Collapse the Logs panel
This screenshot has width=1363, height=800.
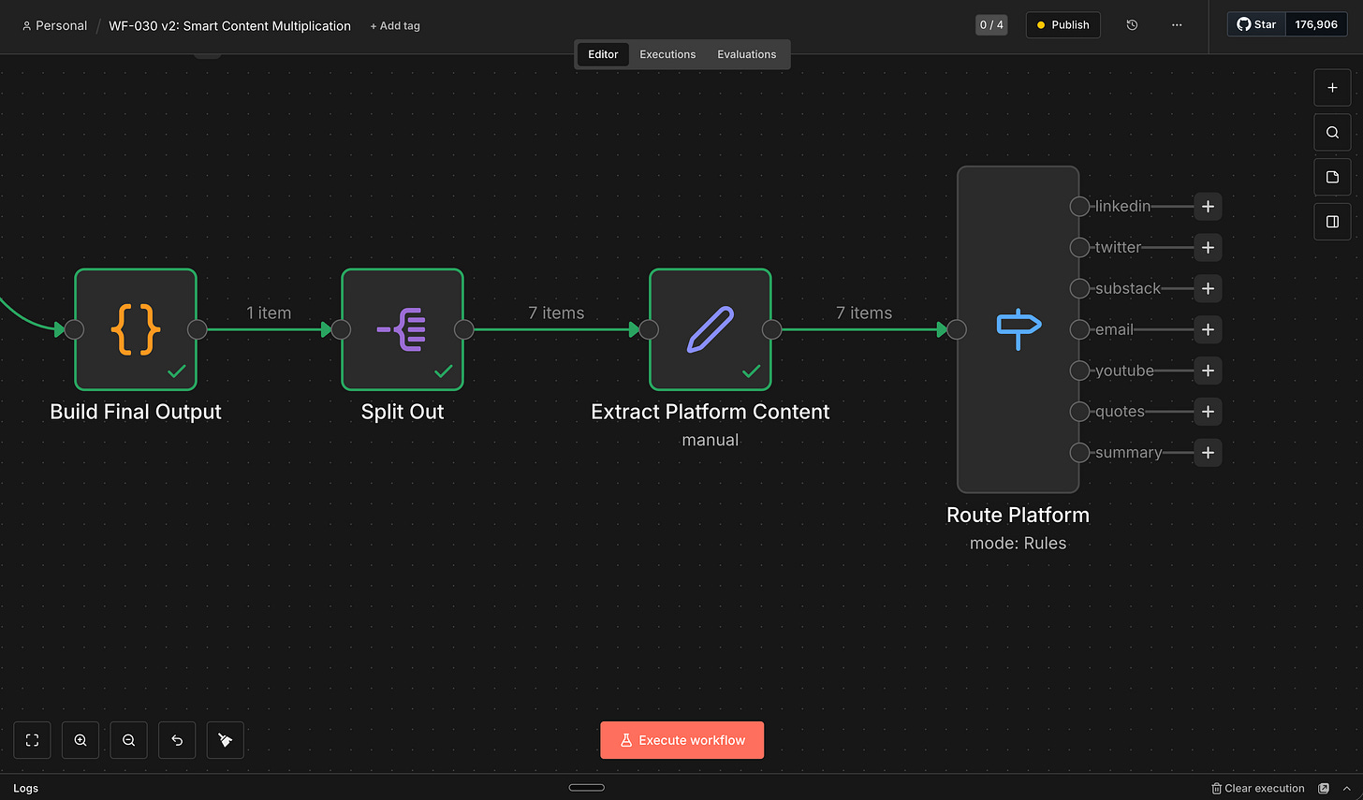pos(1345,788)
